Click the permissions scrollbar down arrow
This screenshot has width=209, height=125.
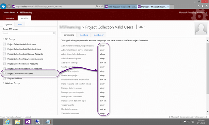pos(208,111)
